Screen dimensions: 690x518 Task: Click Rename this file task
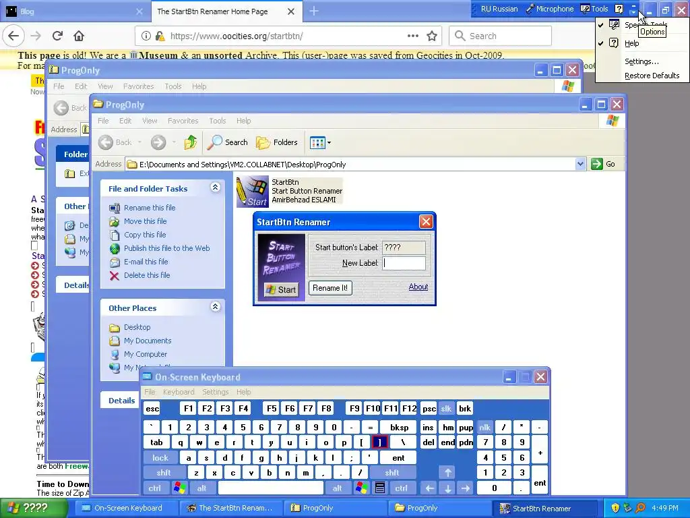150,208
